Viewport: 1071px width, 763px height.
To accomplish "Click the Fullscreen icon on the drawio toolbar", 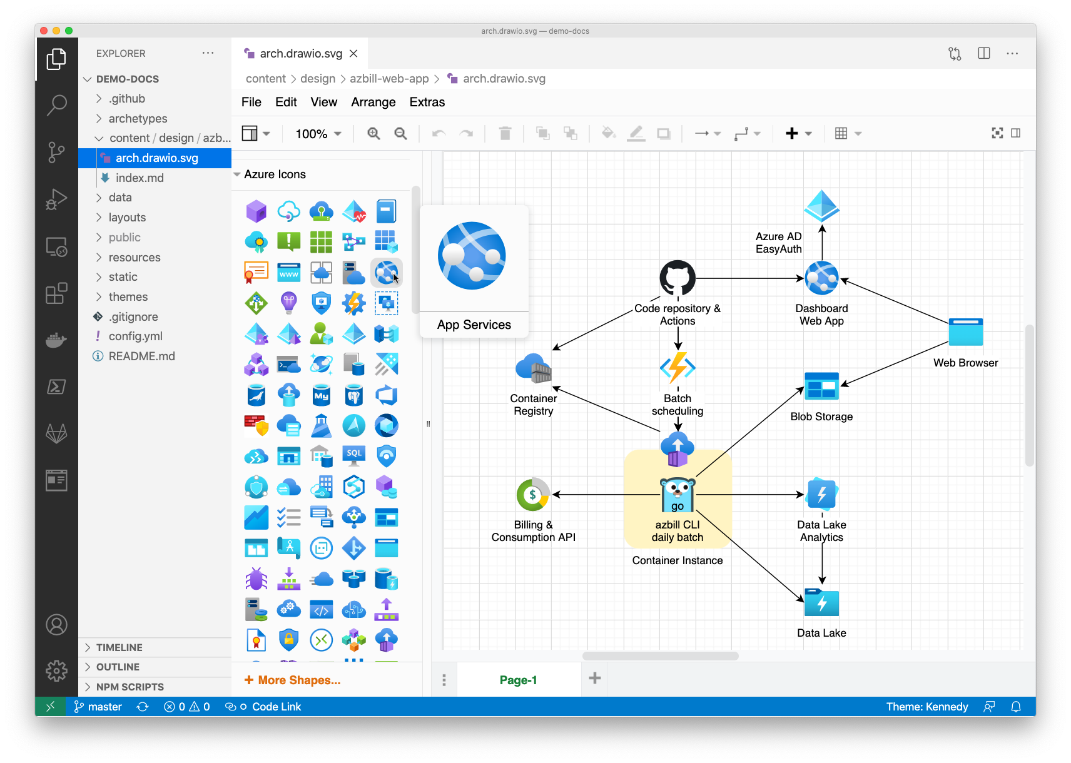I will click(x=997, y=133).
